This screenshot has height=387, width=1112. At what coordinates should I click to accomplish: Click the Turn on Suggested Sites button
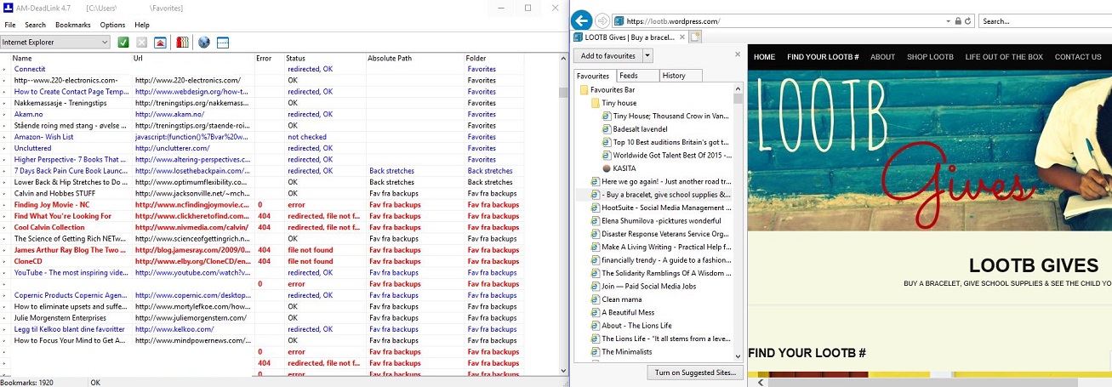pos(694,373)
